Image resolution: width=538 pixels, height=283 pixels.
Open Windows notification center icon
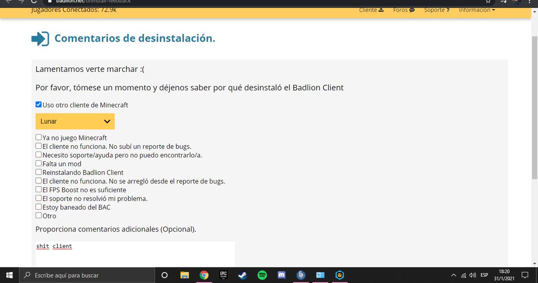coord(526,275)
